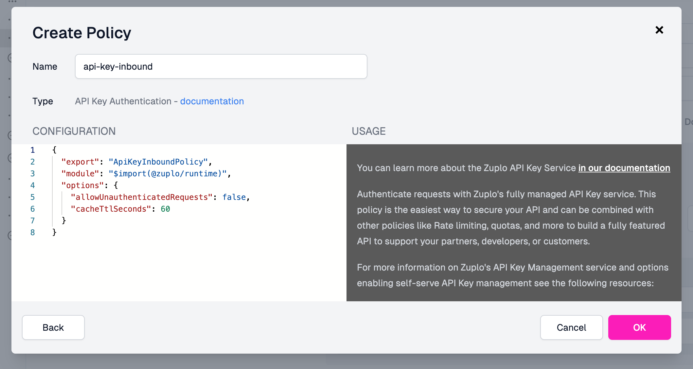This screenshot has height=369, width=693.
Task: Select the Create Policy dialog title
Action: click(x=82, y=33)
